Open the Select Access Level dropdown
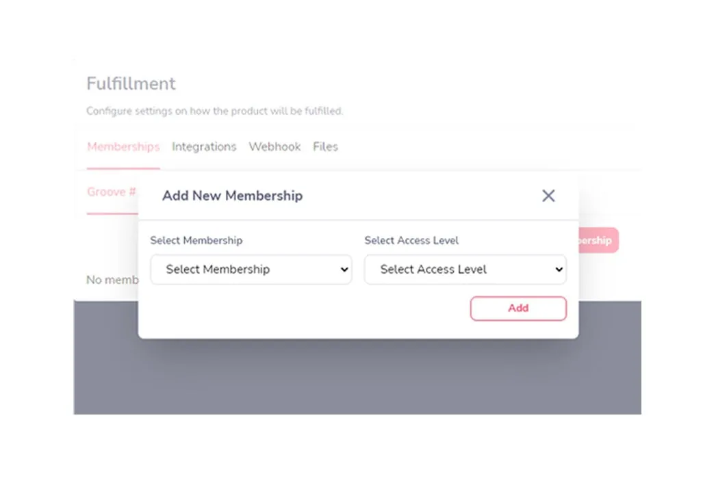Viewport: 716px width, 485px height. tap(465, 270)
